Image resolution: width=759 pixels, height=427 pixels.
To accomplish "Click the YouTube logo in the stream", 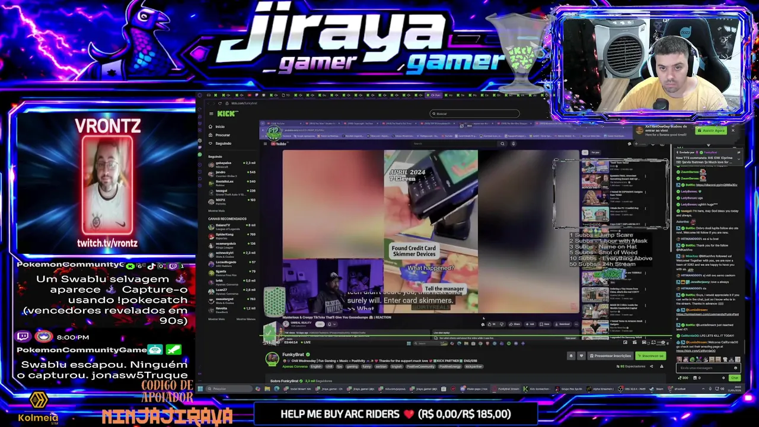I will (x=279, y=144).
